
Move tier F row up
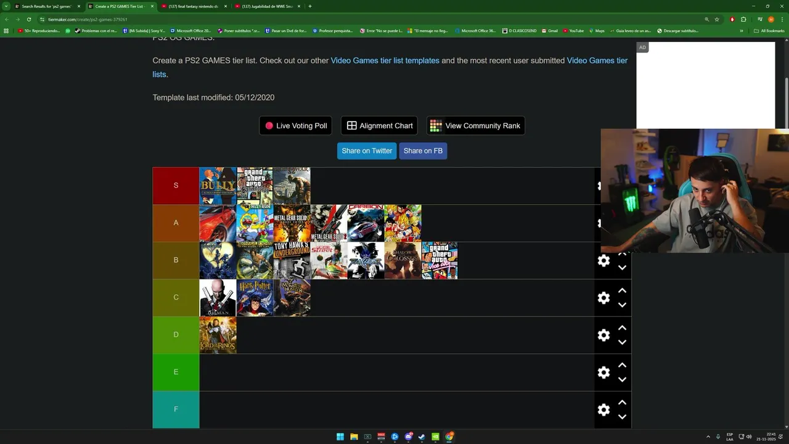coord(622,402)
